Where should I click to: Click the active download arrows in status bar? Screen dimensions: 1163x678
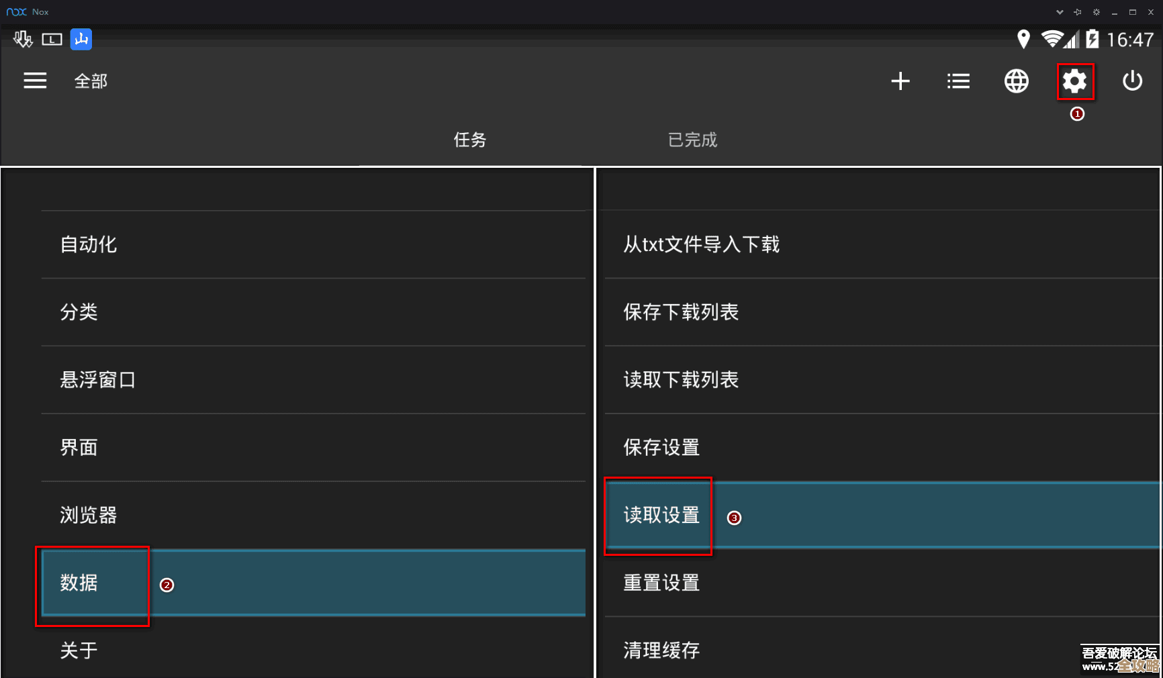click(x=22, y=40)
